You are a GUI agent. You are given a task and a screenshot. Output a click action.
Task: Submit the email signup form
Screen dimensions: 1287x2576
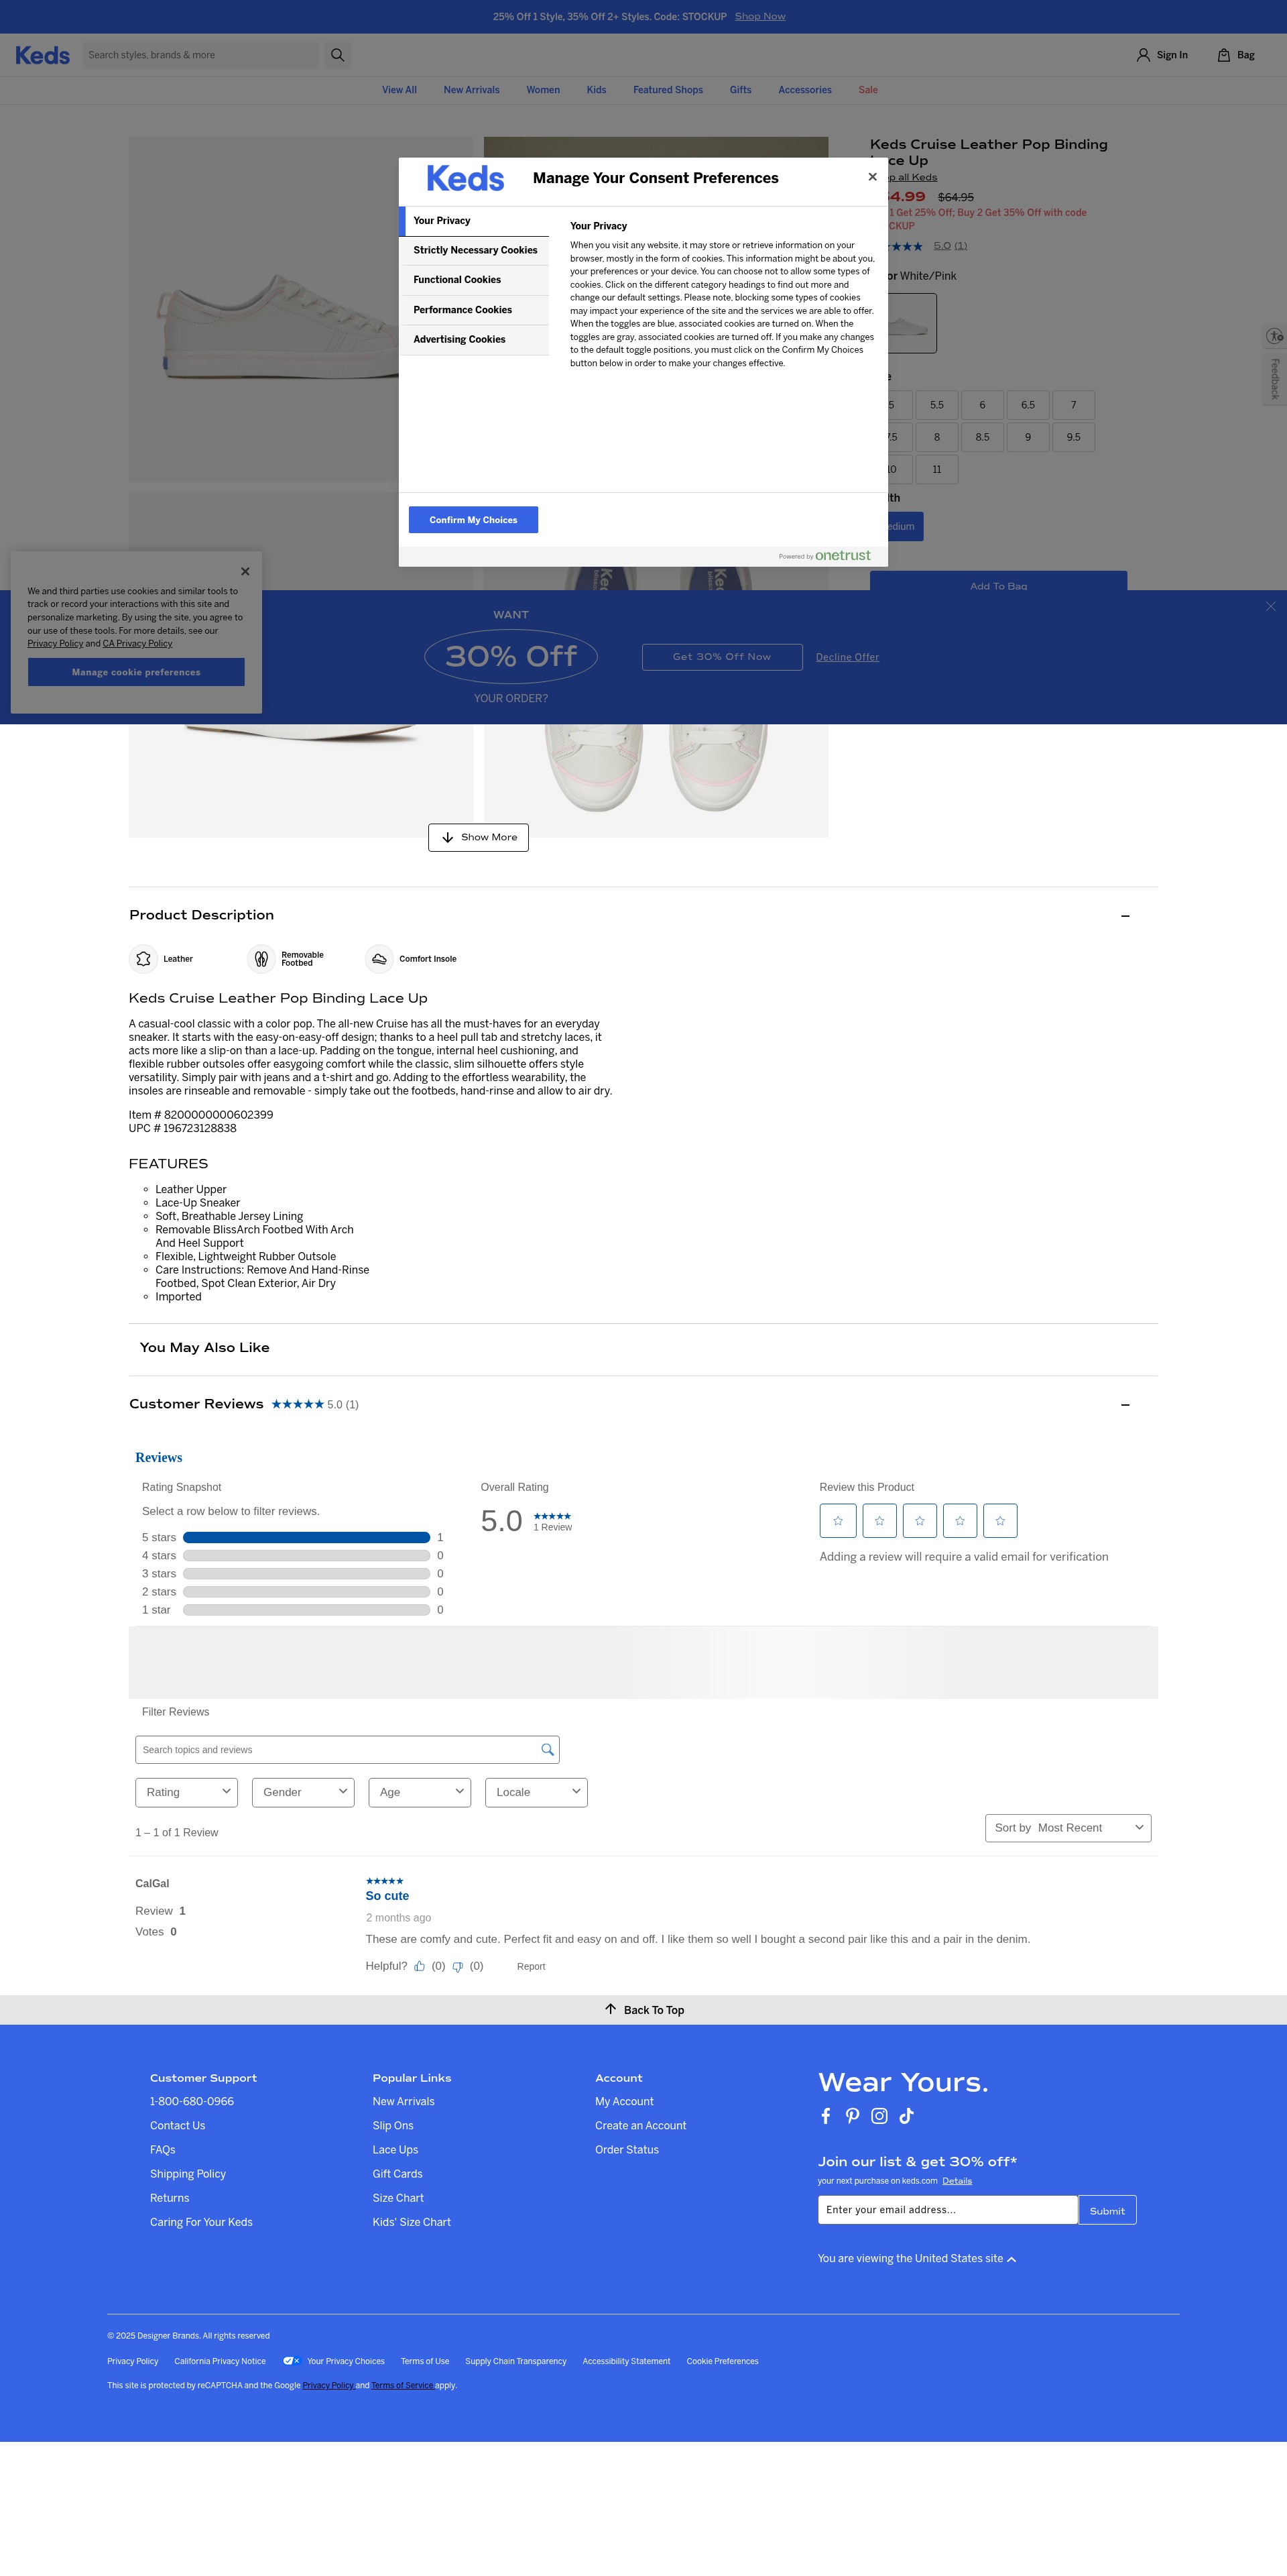[x=1107, y=2210]
